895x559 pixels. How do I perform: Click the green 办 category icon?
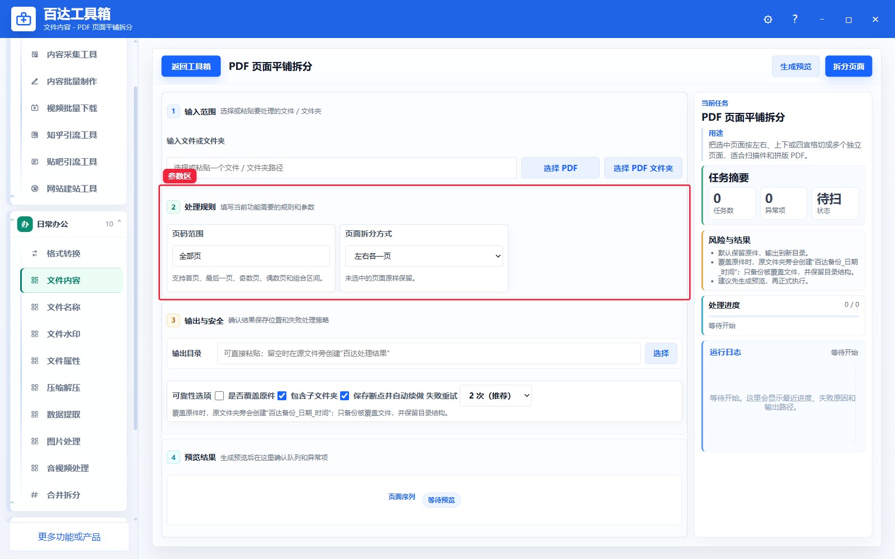coord(25,224)
